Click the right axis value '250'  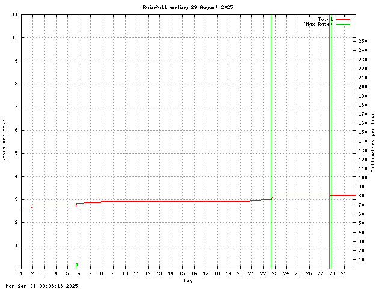[x=363, y=41]
